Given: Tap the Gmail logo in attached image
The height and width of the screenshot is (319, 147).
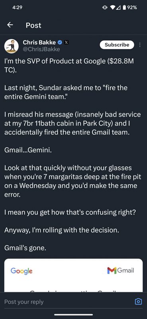Looking at the screenshot, I should coord(120,270).
